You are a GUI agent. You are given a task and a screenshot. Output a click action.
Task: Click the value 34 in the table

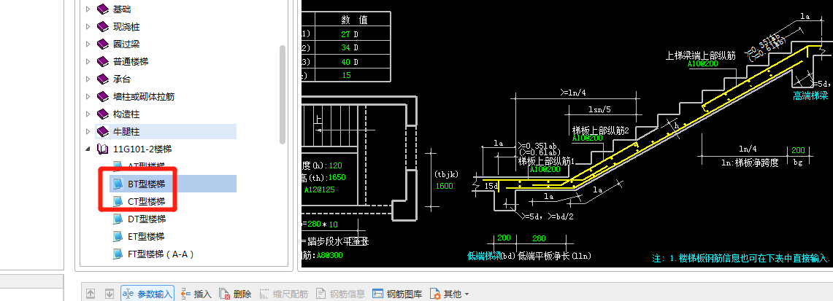[x=345, y=47]
